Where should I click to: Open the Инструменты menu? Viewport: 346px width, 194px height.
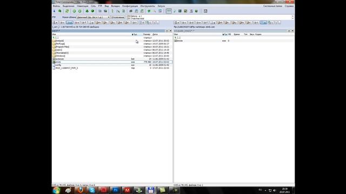click(x=148, y=6)
